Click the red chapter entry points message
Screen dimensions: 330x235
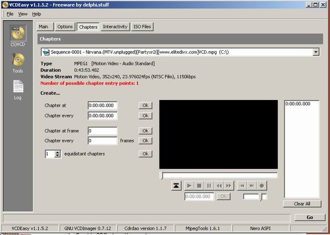click(x=89, y=83)
